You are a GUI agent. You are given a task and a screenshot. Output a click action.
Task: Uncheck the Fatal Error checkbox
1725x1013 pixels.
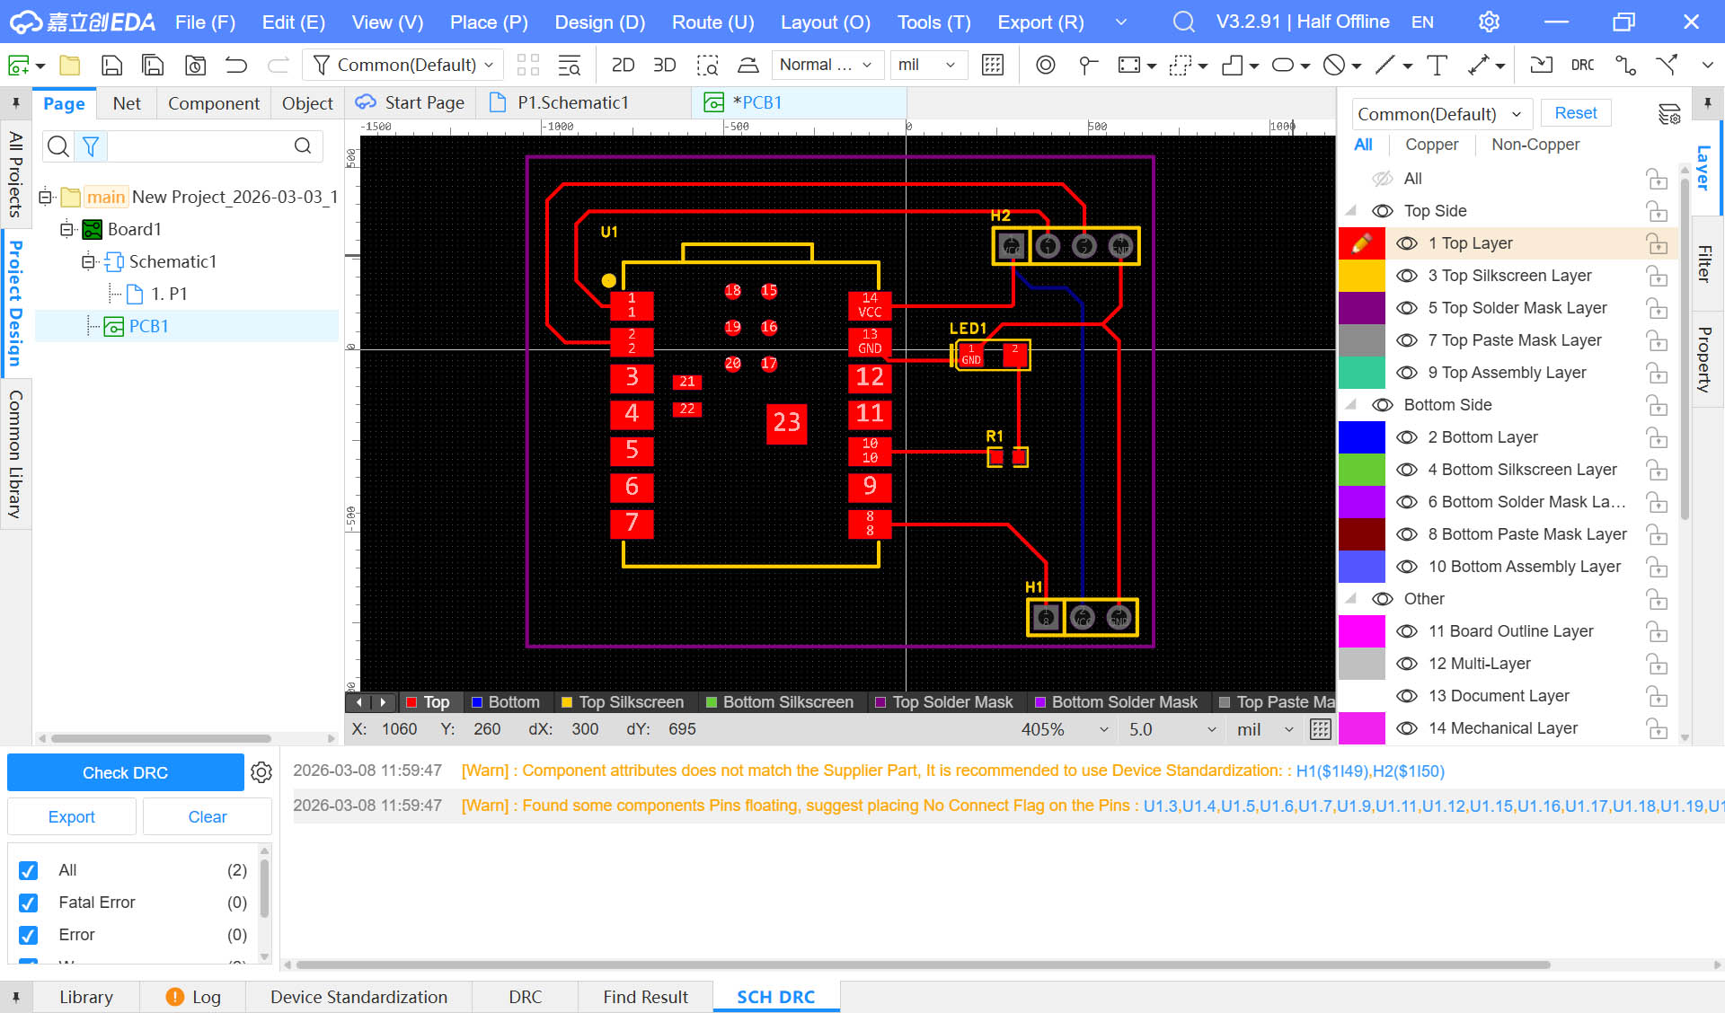pos(29,903)
